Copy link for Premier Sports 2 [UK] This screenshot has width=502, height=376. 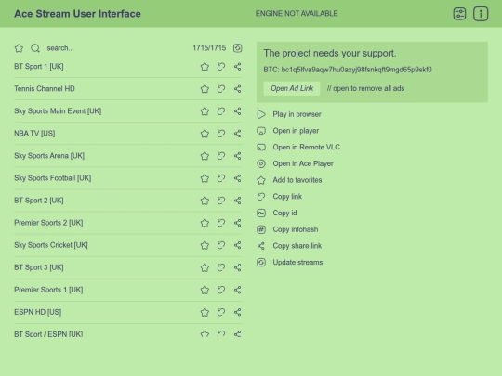[x=221, y=223]
